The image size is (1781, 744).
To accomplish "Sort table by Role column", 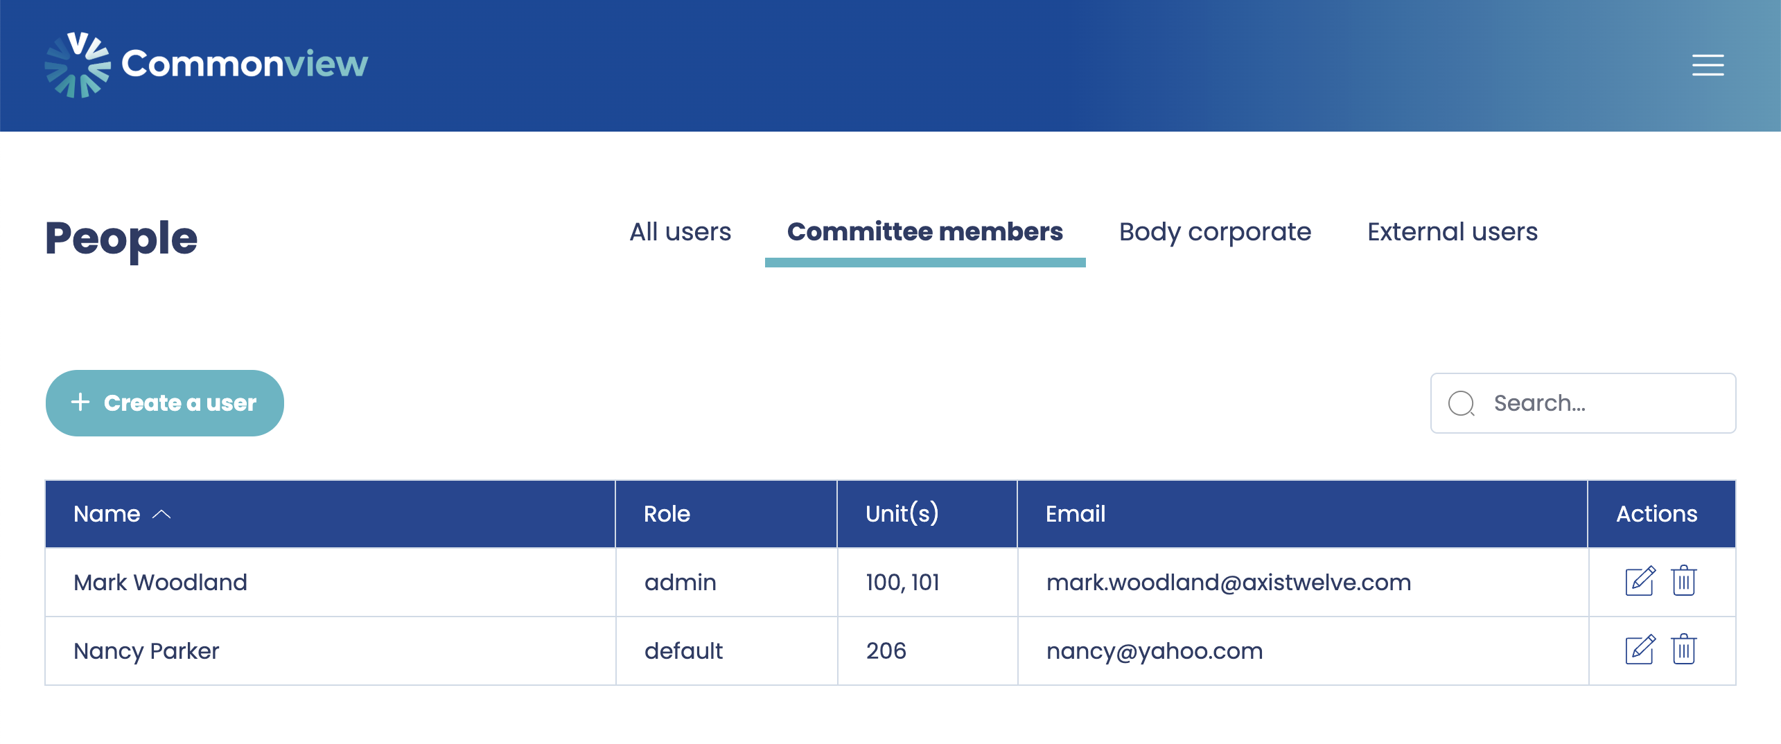I will click(667, 514).
